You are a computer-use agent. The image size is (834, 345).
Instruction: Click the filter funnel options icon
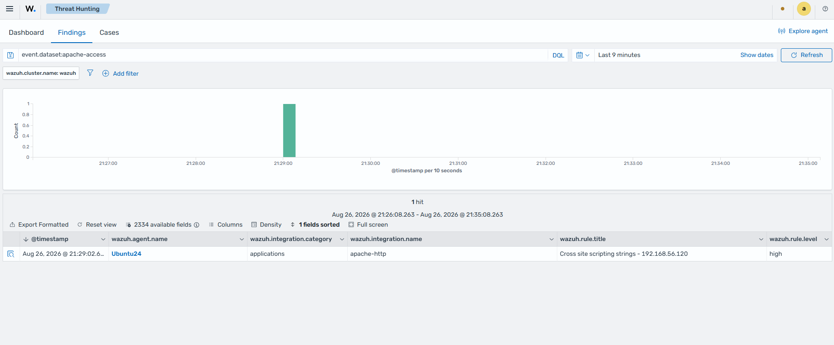(x=90, y=73)
